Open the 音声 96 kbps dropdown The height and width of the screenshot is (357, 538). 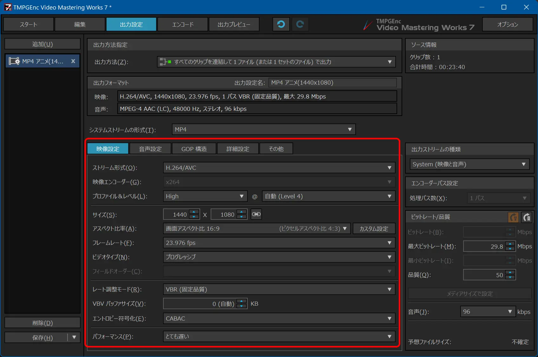point(488,311)
